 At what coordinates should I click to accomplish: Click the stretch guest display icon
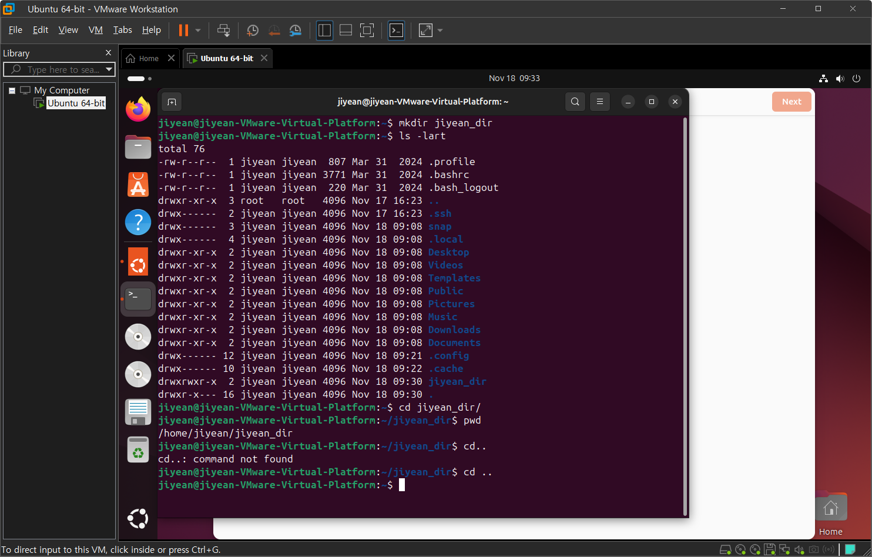[x=425, y=30]
